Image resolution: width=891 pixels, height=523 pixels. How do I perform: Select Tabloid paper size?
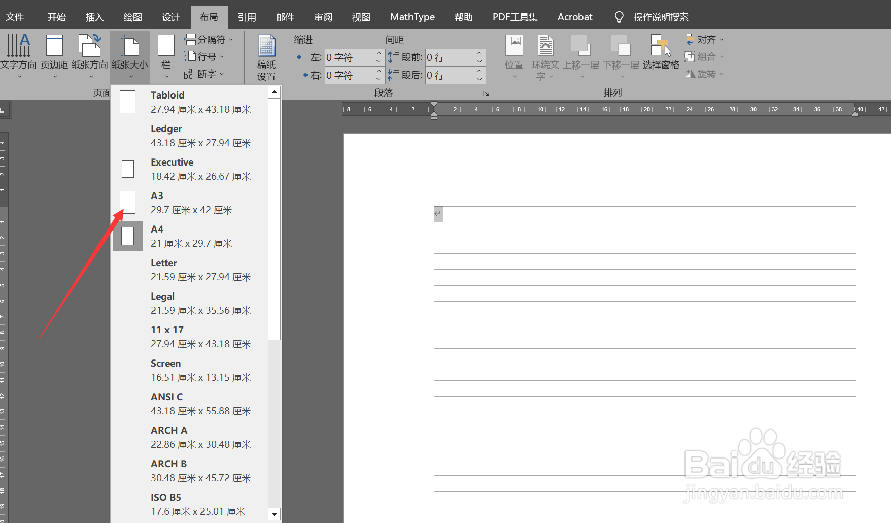click(x=189, y=102)
